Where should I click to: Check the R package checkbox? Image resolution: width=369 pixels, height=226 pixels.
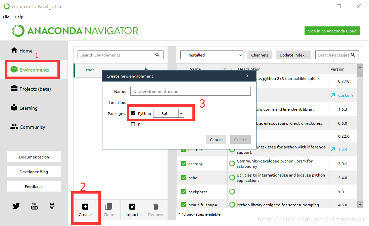point(133,124)
